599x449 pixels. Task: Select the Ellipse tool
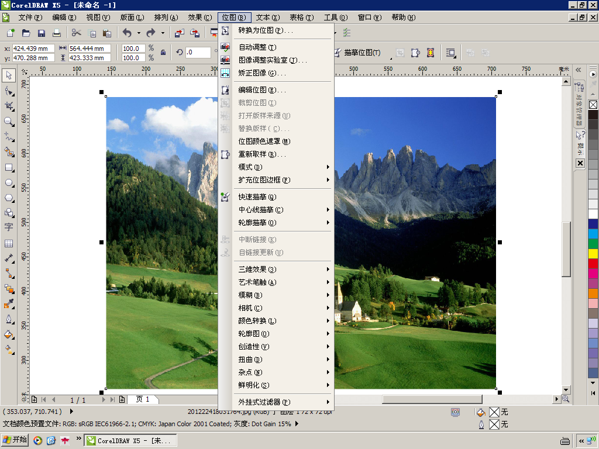9,182
